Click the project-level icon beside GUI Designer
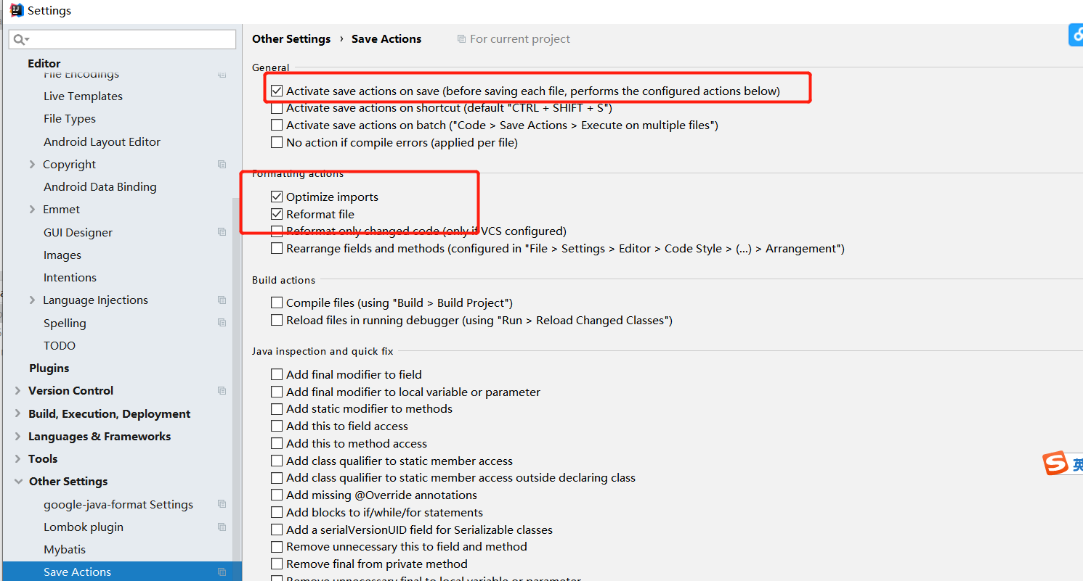 pyautogui.click(x=222, y=232)
